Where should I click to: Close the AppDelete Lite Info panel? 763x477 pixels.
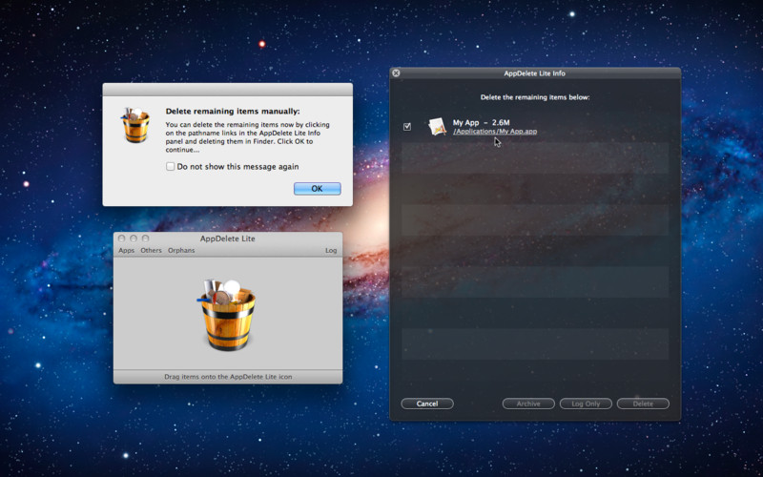(x=396, y=73)
